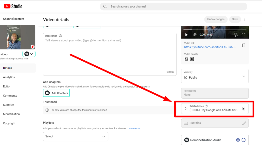Go to the Monetization section
262x146 pixels.
click(11, 114)
